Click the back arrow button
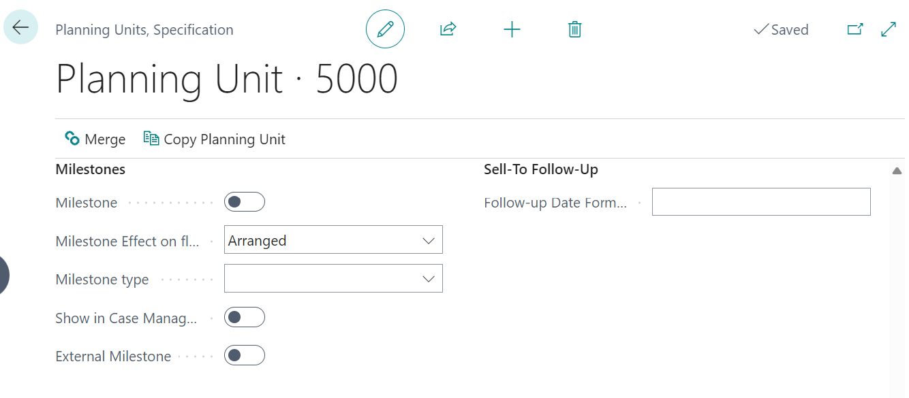This screenshot has width=909, height=398. 20,27
